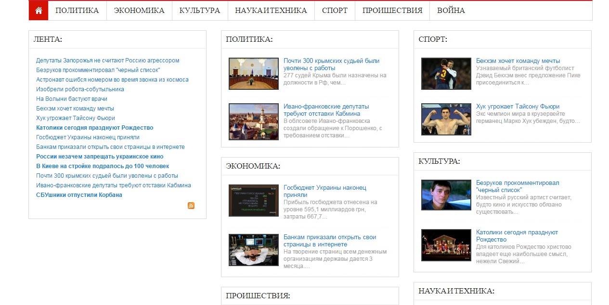Click the ЭКОНОМИКА: block heading
The height and width of the screenshot is (305, 609).
tap(253, 166)
